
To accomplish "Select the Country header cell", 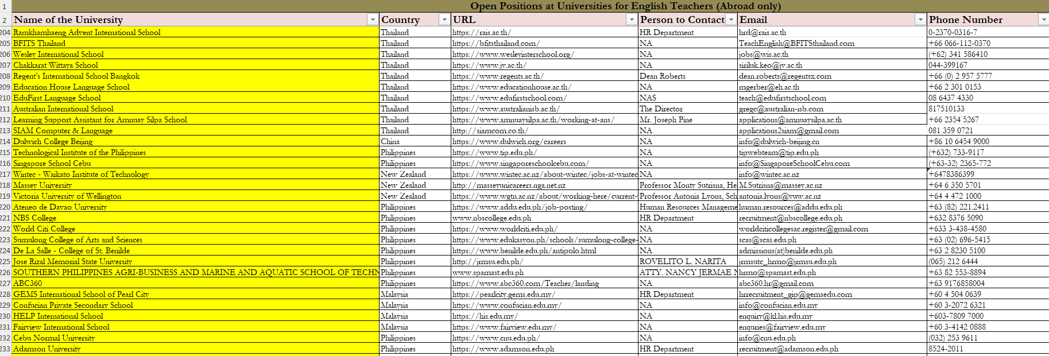I will [415, 20].
